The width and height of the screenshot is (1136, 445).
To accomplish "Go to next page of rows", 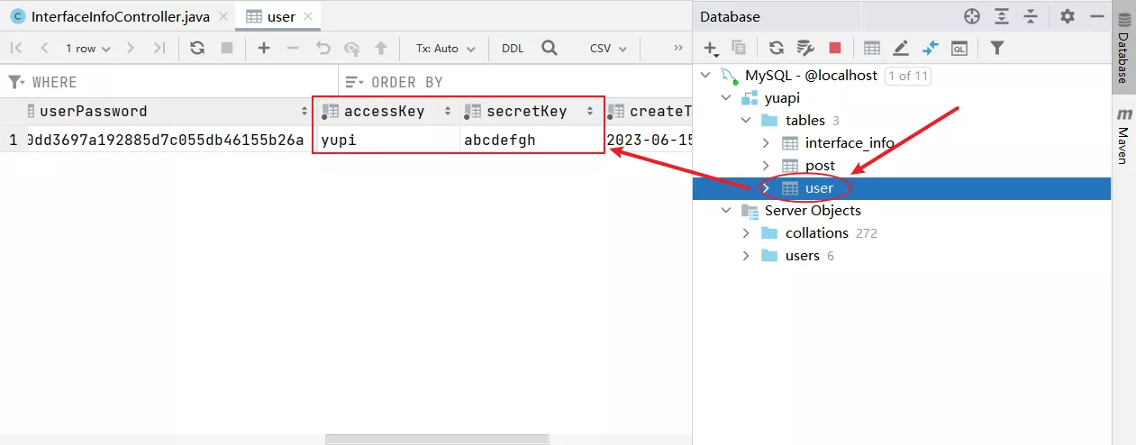I will point(131,49).
